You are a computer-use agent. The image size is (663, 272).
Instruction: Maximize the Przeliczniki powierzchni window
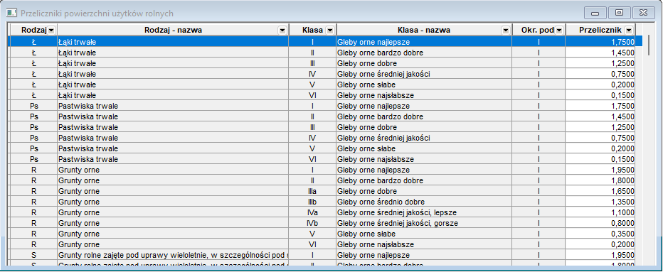(620, 13)
